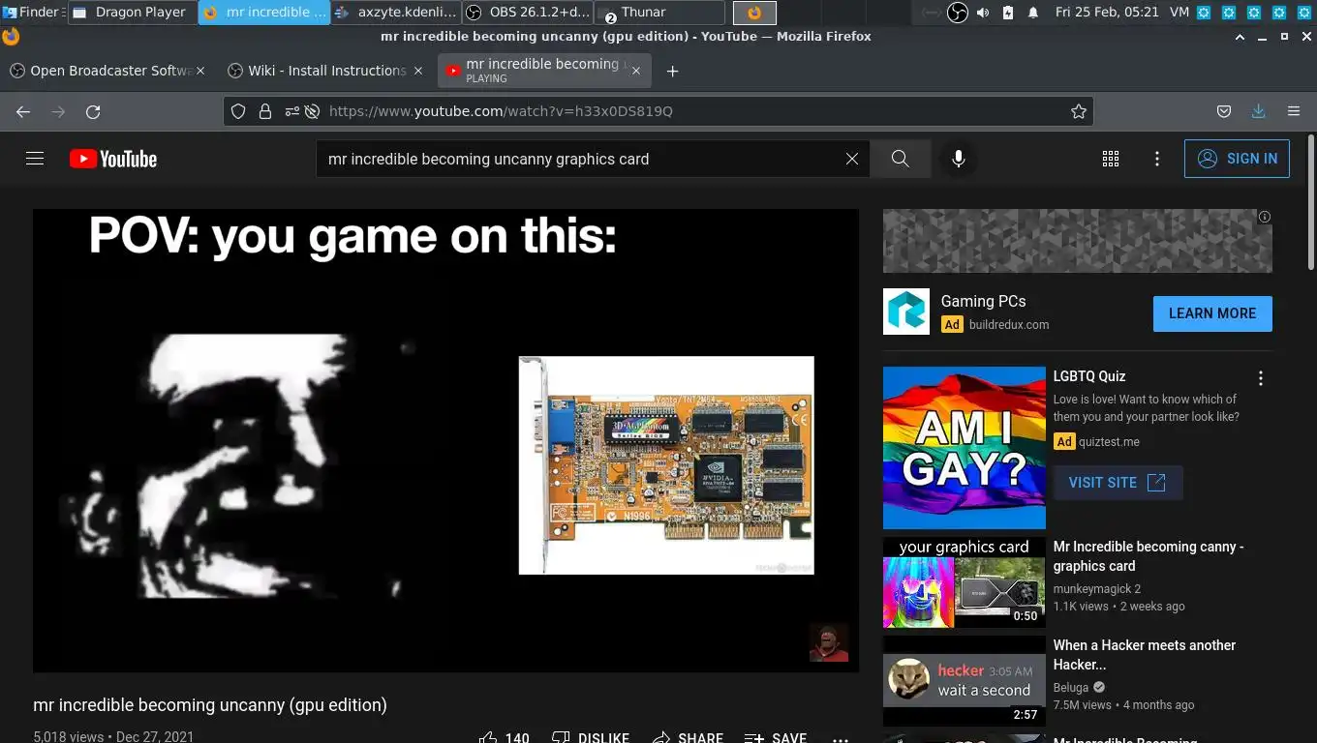Open clock showing Fri 25 Feb
The height and width of the screenshot is (743, 1317).
tap(1107, 13)
